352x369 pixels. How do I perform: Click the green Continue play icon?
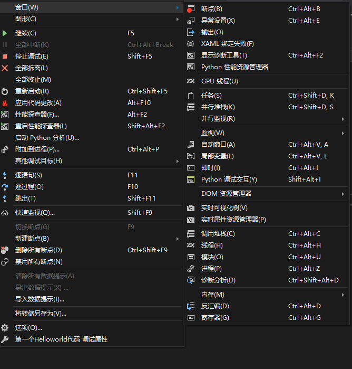tap(4, 33)
